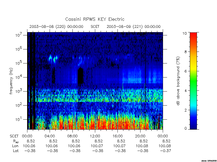Click the 10^7 frequency tick label
This screenshot has width=217, height=162.
click(x=19, y=35)
